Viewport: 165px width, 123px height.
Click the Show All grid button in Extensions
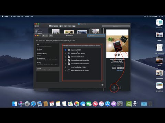click(x=51, y=36)
